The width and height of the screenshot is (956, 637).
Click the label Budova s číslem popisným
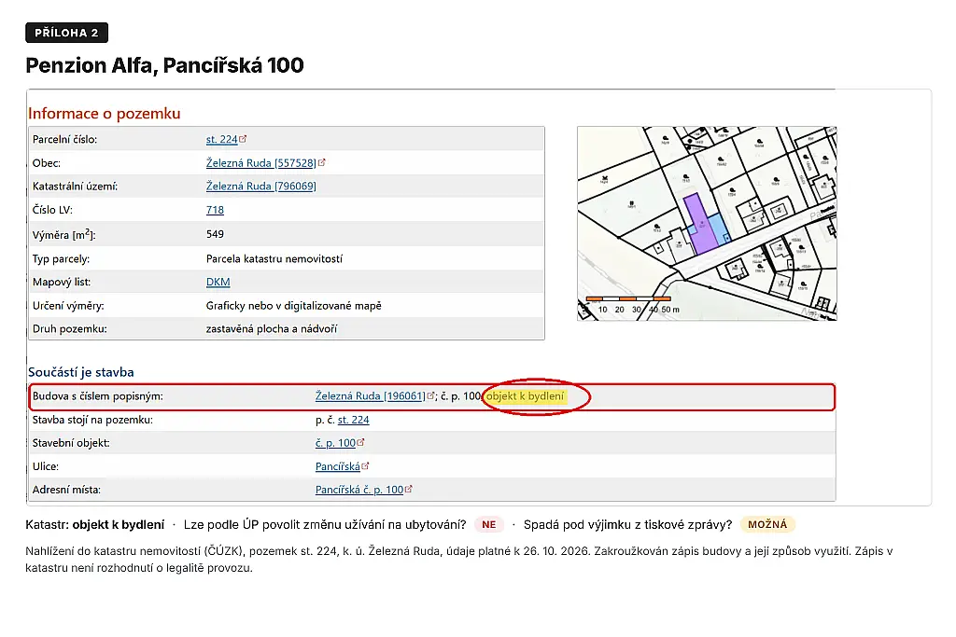click(x=97, y=396)
